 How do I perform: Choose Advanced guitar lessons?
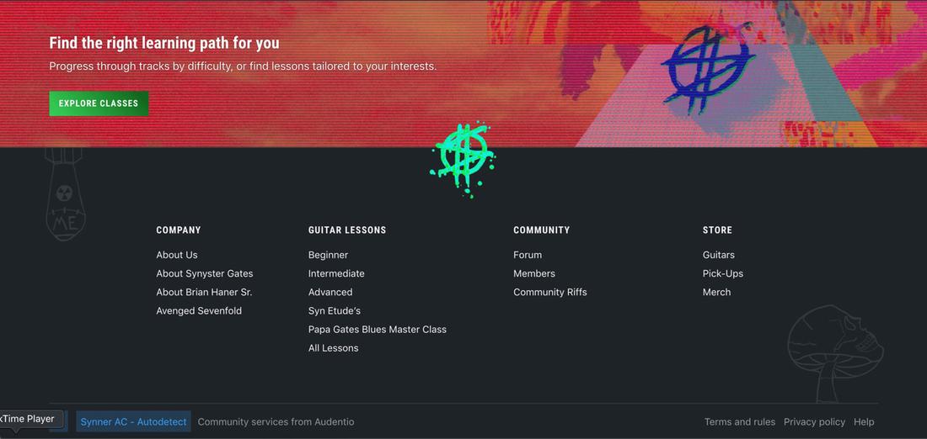[330, 292]
